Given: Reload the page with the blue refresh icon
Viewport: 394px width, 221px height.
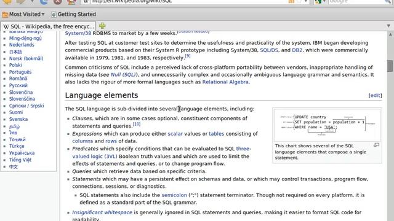Looking at the screenshot, I should pos(44,2).
